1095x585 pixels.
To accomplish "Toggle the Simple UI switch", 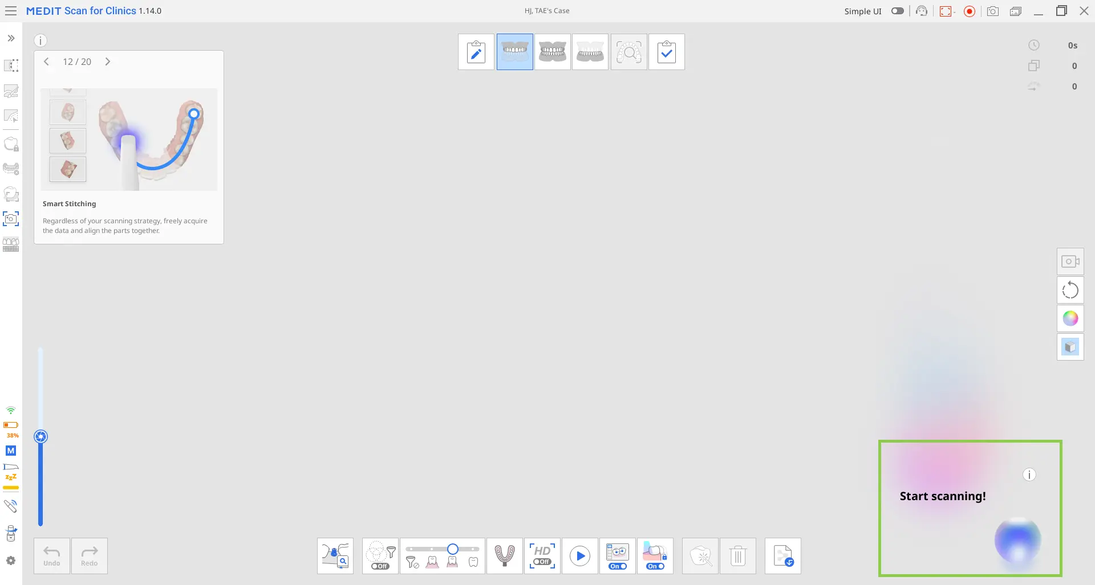I will click(x=898, y=11).
